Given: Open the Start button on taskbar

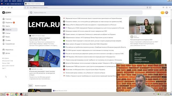Looking at the screenshot, I should coord(2,94).
